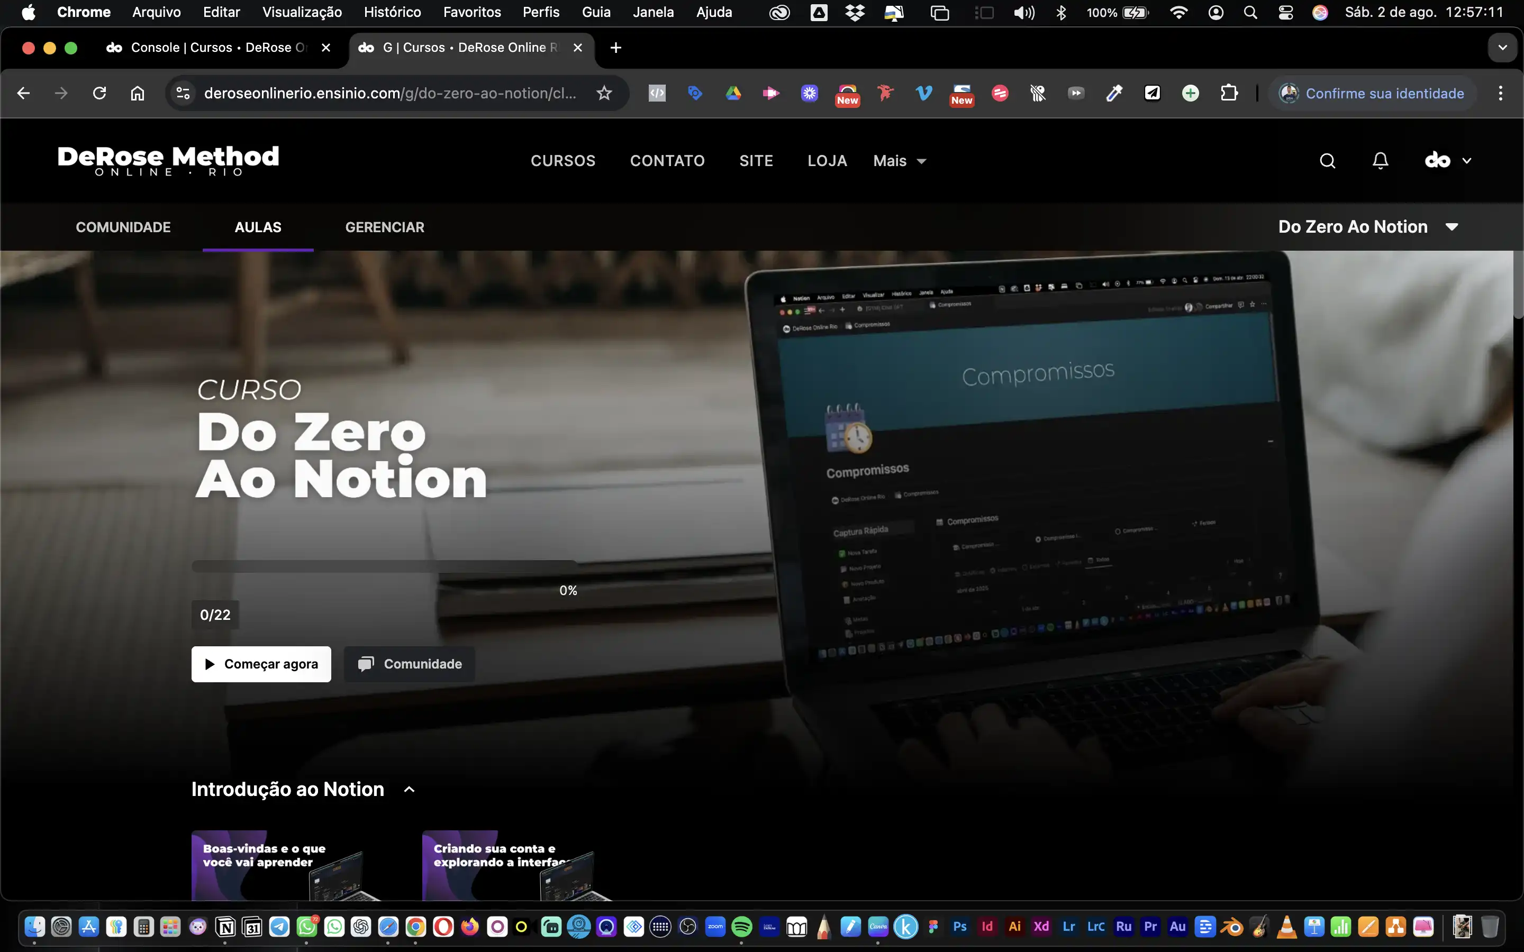Switch to the COMUNIDADE tab
The height and width of the screenshot is (952, 1524).
pyautogui.click(x=123, y=227)
